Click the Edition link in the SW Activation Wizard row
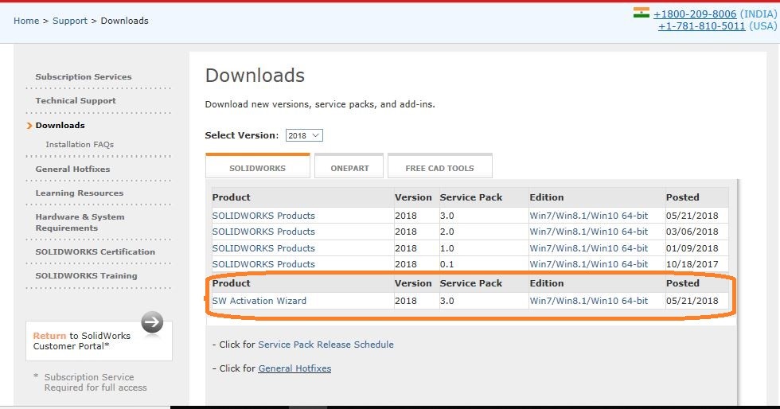 pyautogui.click(x=588, y=301)
